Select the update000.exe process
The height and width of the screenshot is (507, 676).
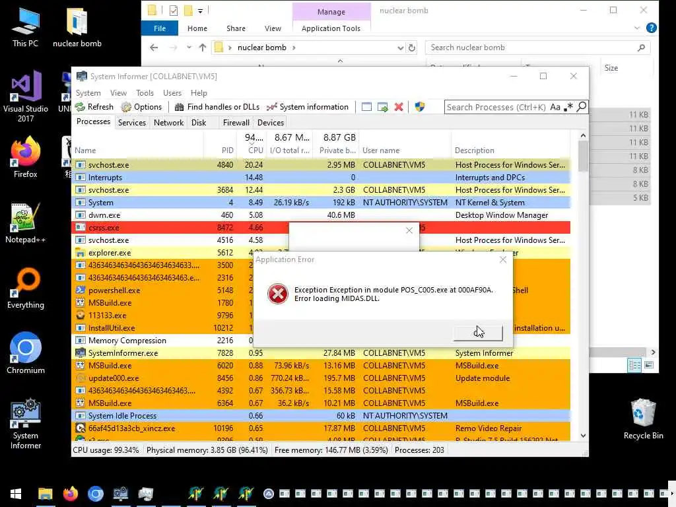pos(321,378)
